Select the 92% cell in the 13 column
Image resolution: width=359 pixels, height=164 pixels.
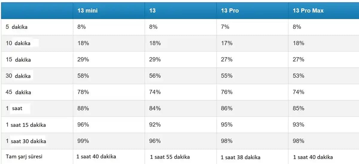coord(155,124)
